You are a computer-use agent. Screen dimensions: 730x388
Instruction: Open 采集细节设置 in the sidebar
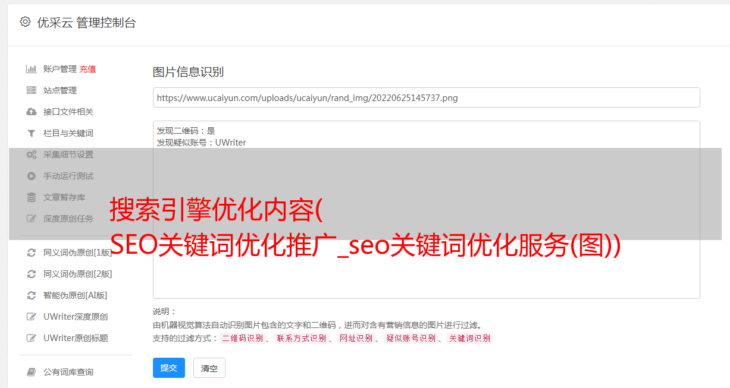point(68,154)
